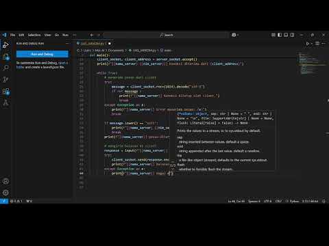Image resolution: width=329 pixels, height=246 pixels.
Task: Select language mode Python in status bar
Action: (x=293, y=201)
